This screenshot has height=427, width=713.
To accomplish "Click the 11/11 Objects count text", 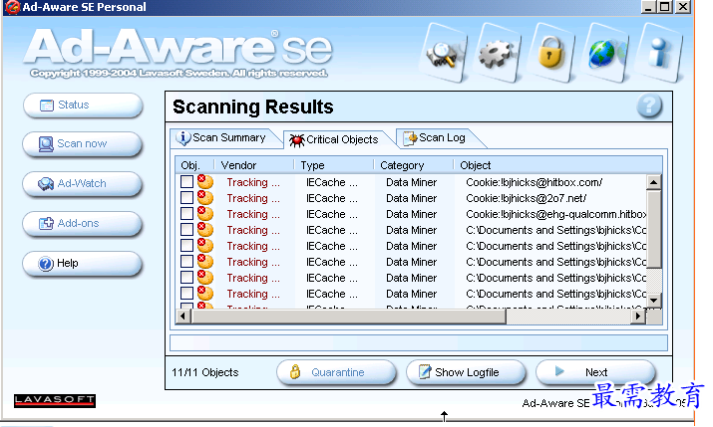I will click(205, 372).
